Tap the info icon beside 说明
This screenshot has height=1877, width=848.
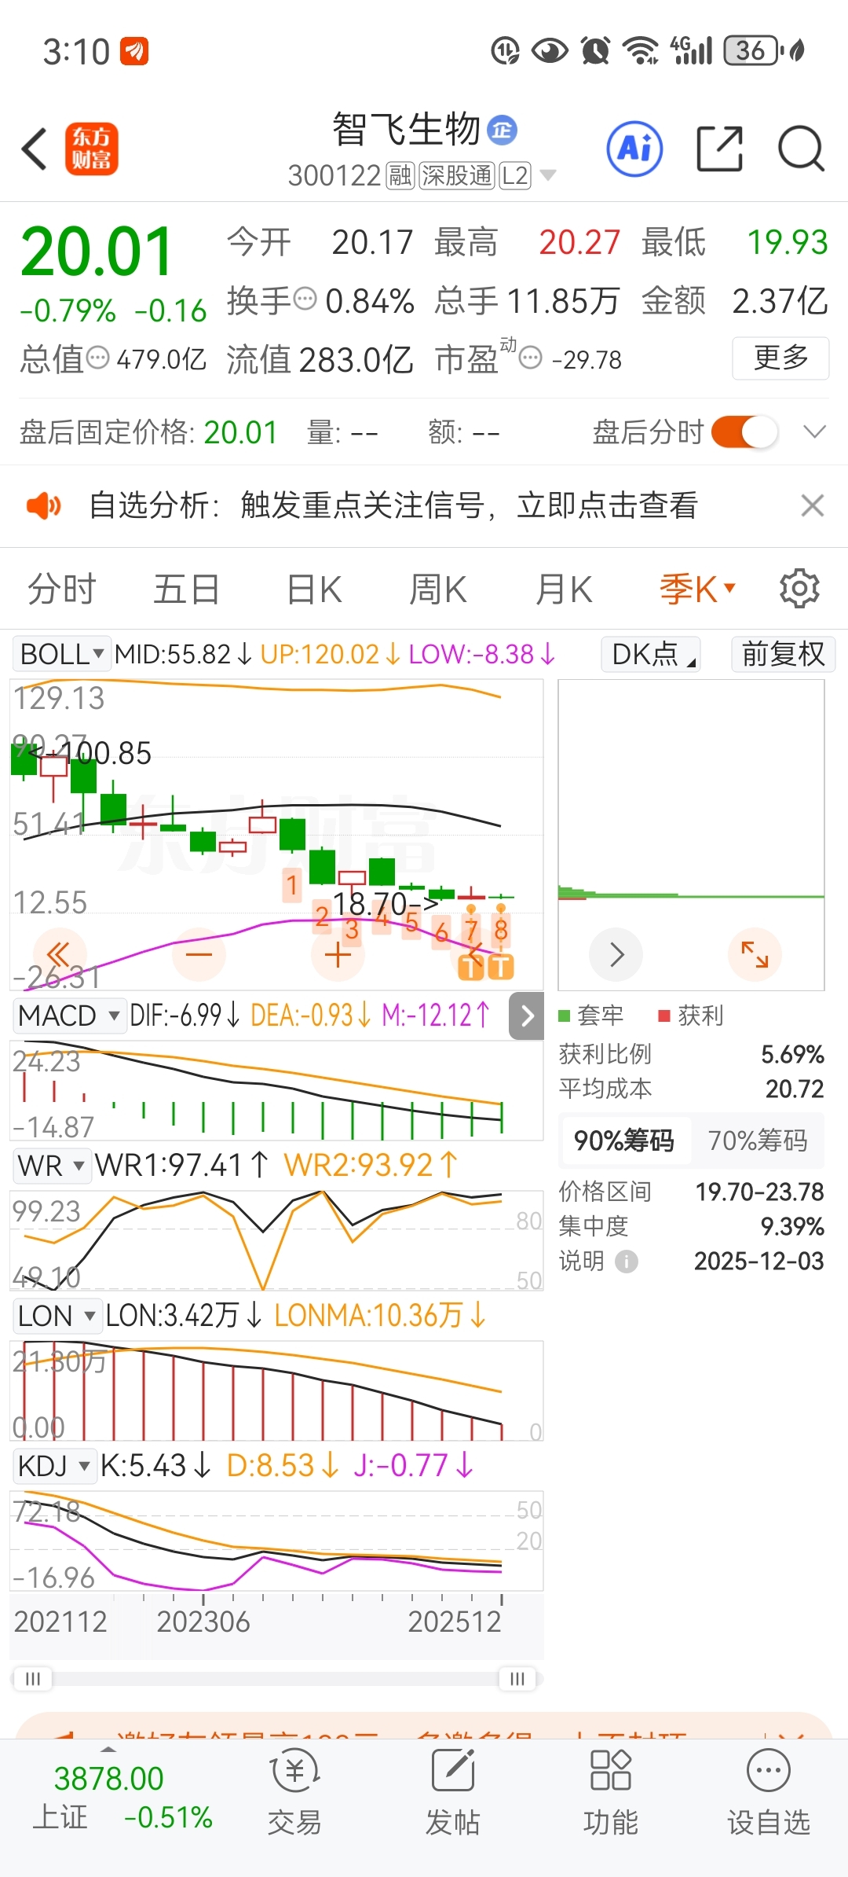(x=626, y=1262)
